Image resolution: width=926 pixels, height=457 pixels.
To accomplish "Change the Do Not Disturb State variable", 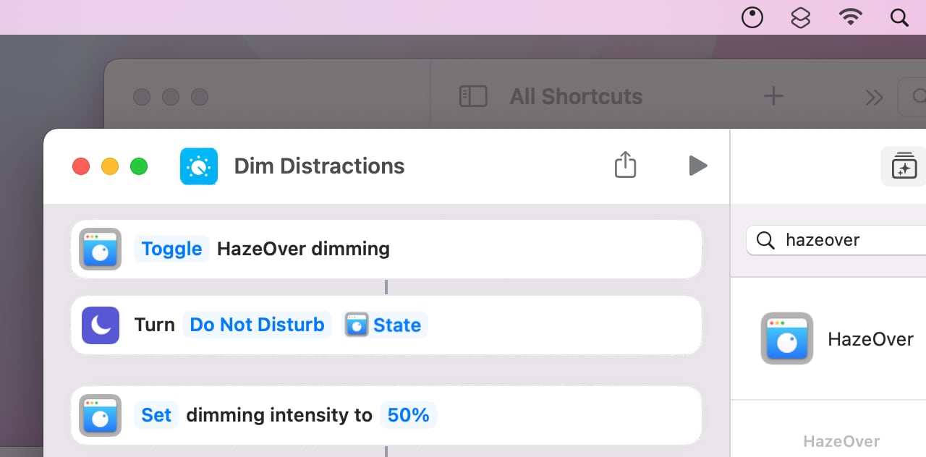I will pos(384,325).
